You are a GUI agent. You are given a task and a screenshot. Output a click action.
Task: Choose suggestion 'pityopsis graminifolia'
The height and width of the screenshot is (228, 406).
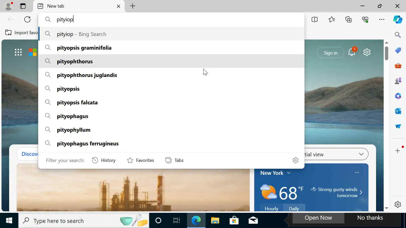tap(171, 48)
